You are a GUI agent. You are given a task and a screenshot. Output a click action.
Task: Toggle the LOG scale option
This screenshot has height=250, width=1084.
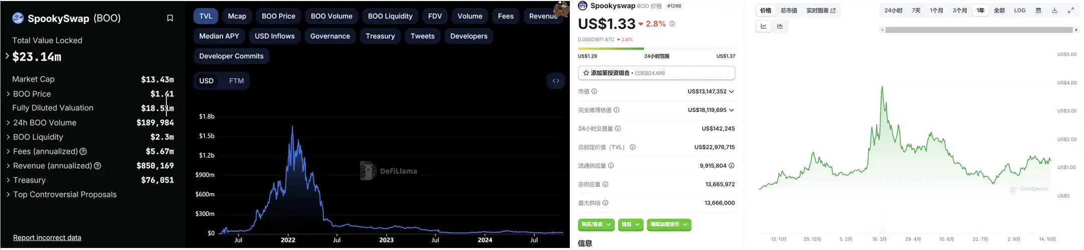coord(1020,11)
